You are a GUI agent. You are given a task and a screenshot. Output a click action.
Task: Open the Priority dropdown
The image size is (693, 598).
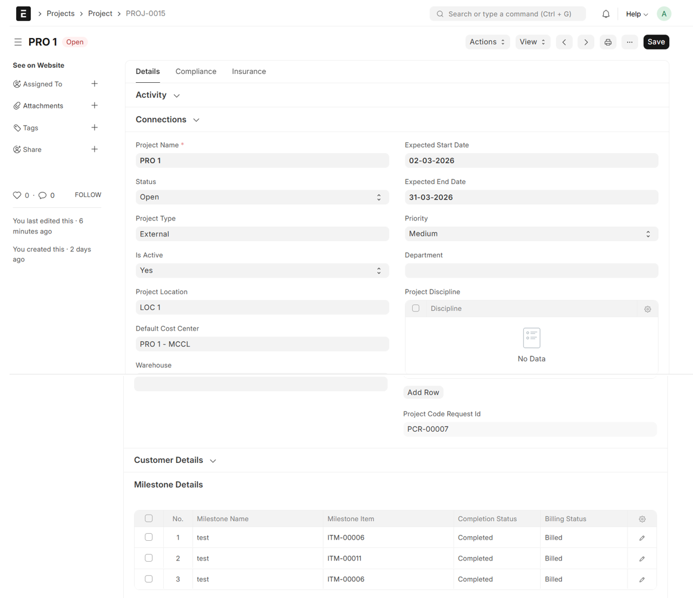coord(531,234)
